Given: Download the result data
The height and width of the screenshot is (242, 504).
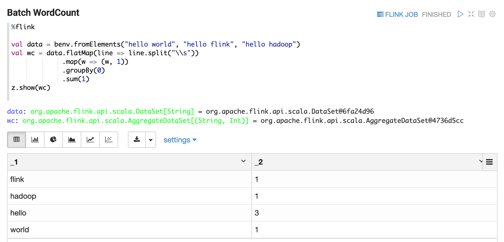Looking at the screenshot, I should point(137,140).
